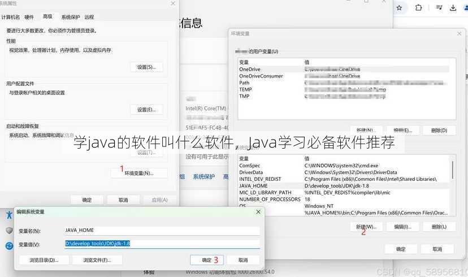This screenshot has width=468, height=277.
Task: Confirm Environment Variables with 确定
Action: tap(401, 249)
